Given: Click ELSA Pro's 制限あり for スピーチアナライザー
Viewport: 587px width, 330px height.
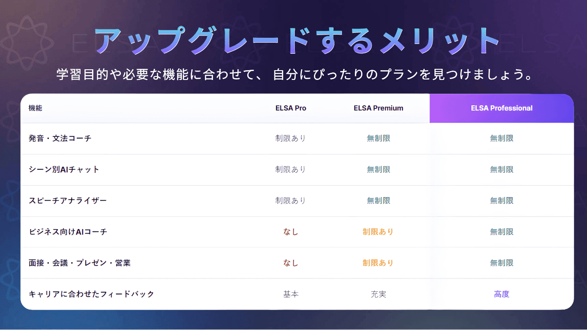Looking at the screenshot, I should (291, 201).
